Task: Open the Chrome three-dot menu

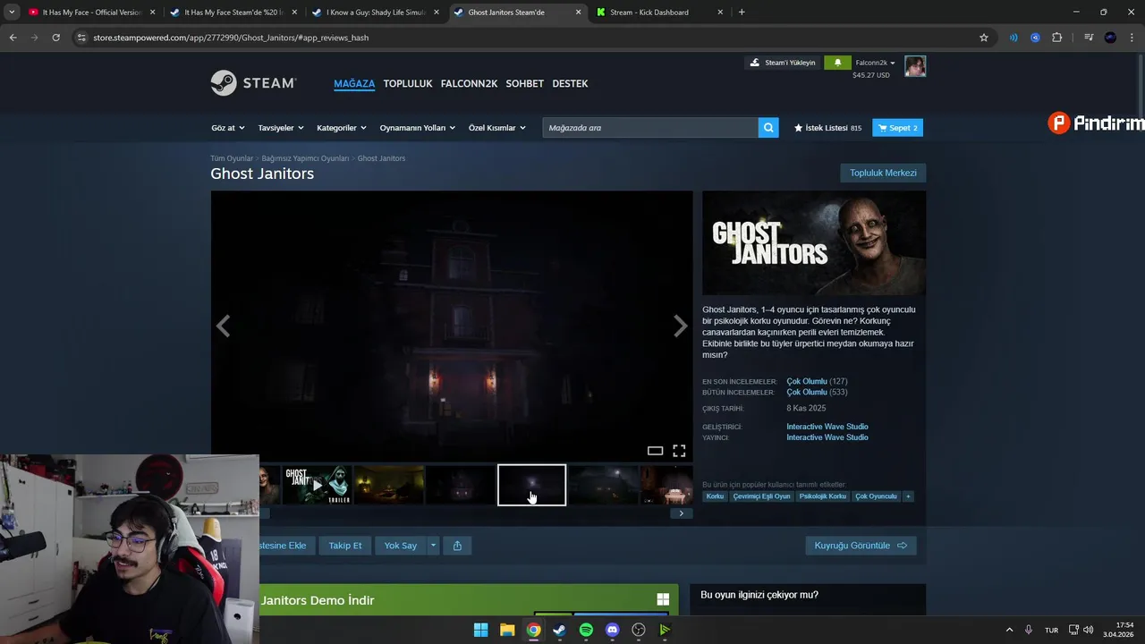Action: [x=1132, y=38]
